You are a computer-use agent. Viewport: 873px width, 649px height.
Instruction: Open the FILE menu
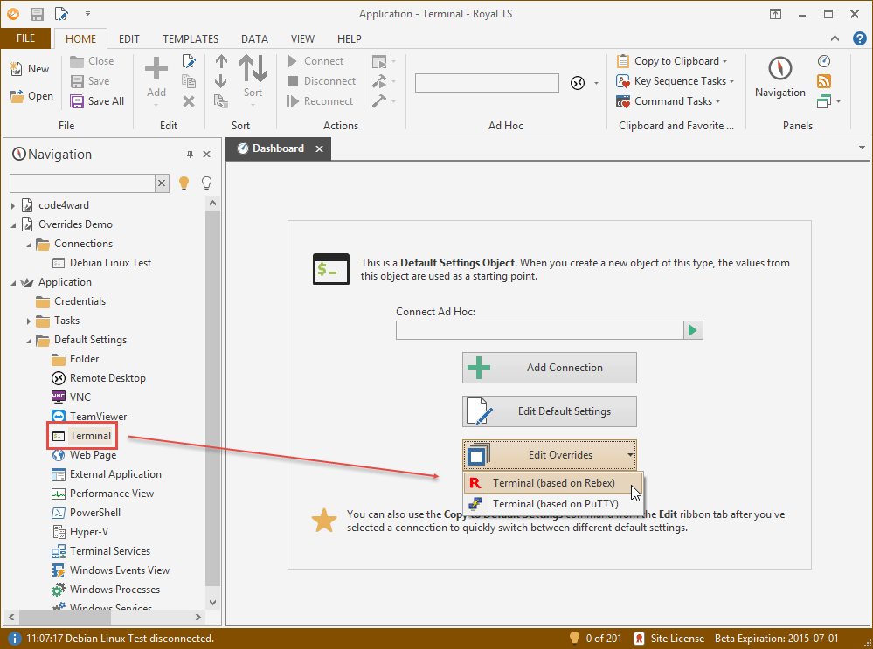click(25, 38)
